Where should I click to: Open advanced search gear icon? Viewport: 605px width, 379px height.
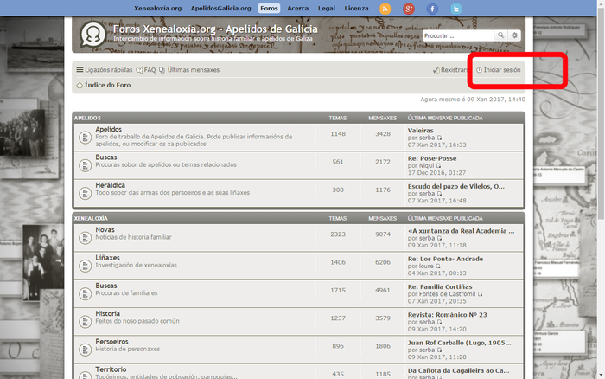515,35
